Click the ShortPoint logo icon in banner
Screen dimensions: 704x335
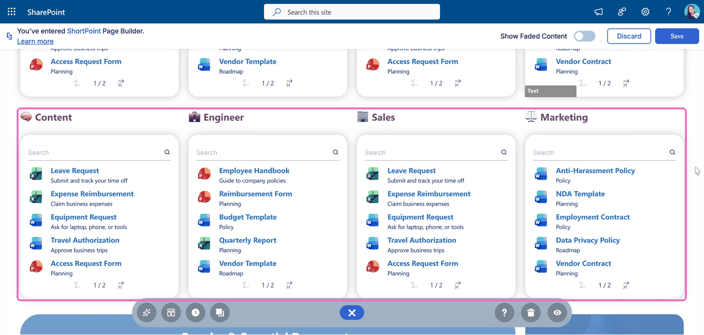(x=9, y=36)
